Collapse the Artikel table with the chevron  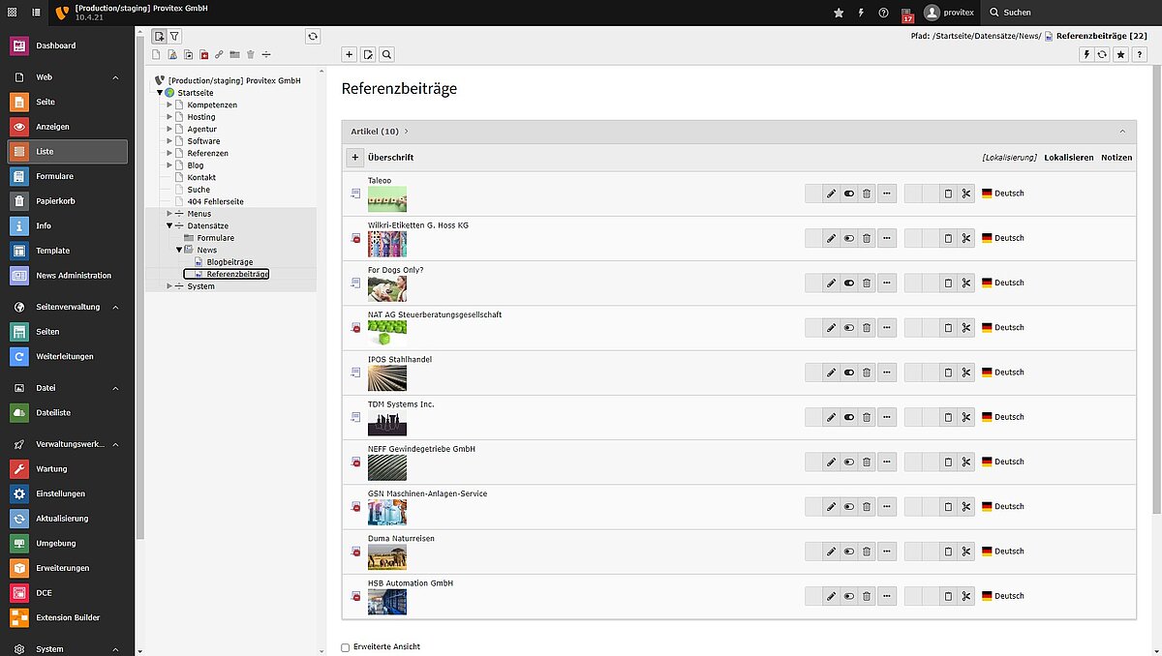tap(1122, 131)
